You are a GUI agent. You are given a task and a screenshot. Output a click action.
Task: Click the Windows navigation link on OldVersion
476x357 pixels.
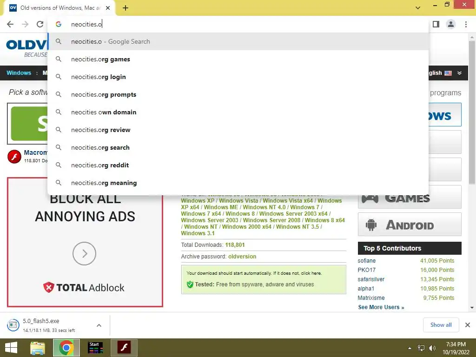coord(19,73)
